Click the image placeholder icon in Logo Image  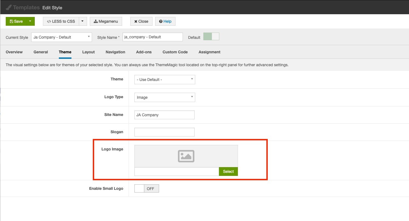point(186,156)
